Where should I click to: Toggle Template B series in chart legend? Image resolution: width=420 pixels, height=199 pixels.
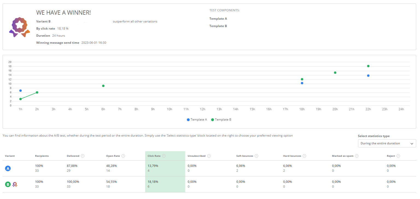click(x=221, y=120)
